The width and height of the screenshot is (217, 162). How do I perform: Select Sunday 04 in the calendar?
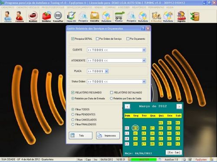(x=127, y=128)
